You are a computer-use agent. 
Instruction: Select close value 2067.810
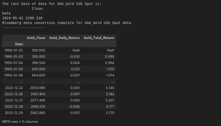pyautogui.click(x=38, y=94)
